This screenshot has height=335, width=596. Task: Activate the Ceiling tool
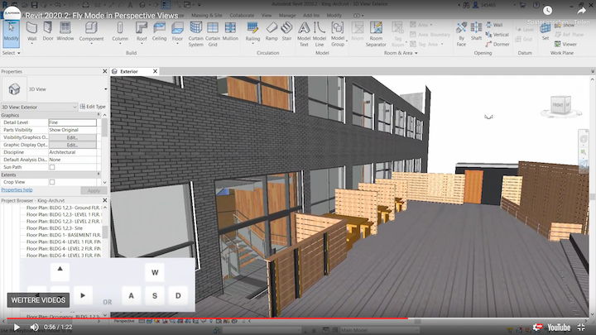[x=159, y=31]
